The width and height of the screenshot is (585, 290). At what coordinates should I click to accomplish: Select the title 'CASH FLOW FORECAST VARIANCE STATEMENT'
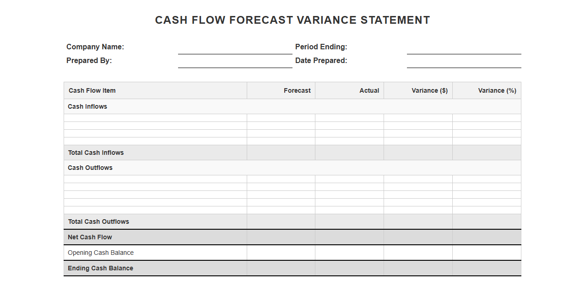point(292,20)
